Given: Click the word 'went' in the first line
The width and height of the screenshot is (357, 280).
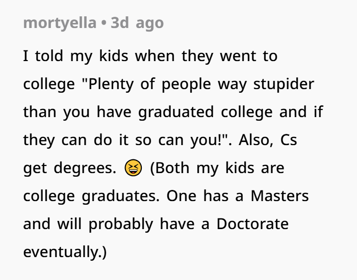Looking at the screenshot, I should point(238,56).
